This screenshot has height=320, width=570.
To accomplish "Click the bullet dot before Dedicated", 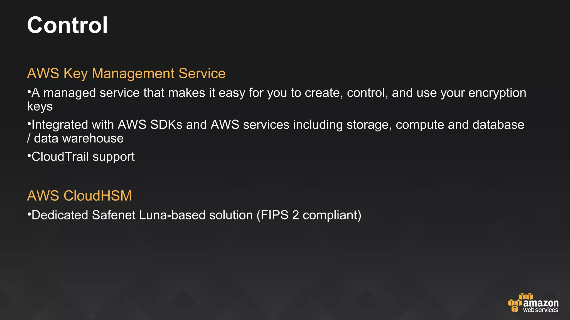I will pyautogui.click(x=29, y=214).
